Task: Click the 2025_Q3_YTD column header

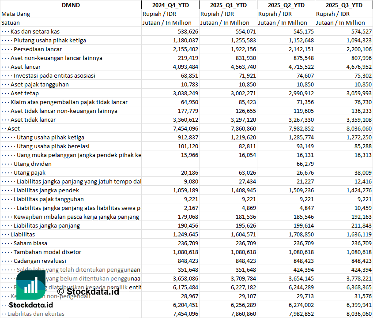Action: click(x=344, y=5)
